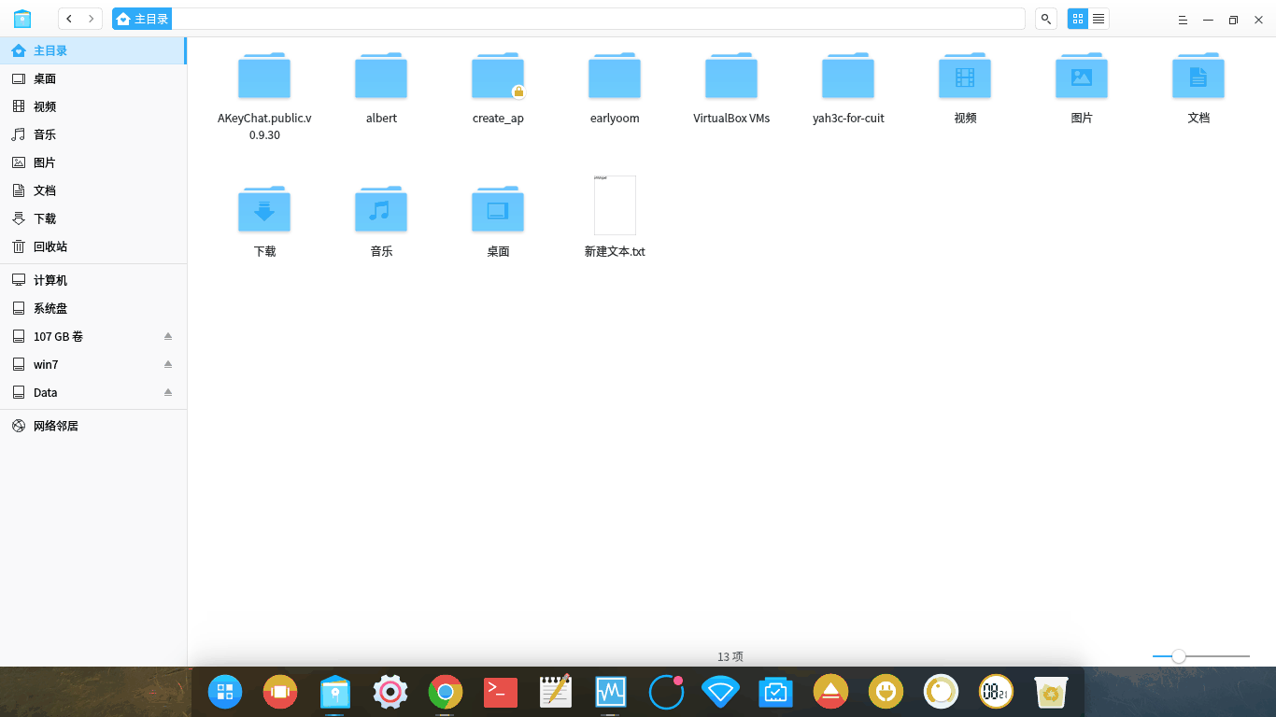Open the multitasking view dock icon
This screenshot has width=1276, height=717.
click(x=280, y=692)
